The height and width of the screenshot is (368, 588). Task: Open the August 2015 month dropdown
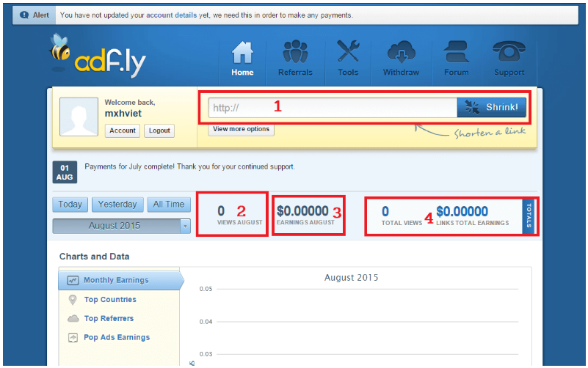point(122,226)
